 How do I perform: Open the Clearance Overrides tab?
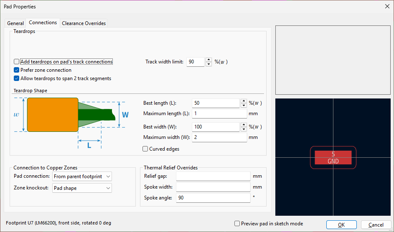click(x=84, y=23)
